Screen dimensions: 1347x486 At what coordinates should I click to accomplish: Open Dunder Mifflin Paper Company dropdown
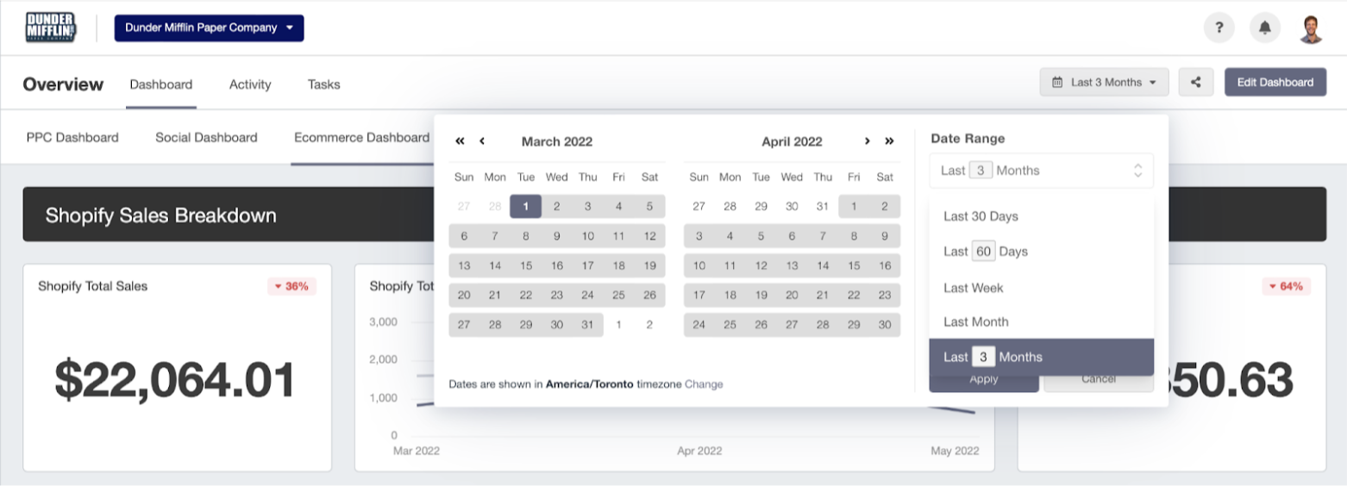click(x=209, y=28)
